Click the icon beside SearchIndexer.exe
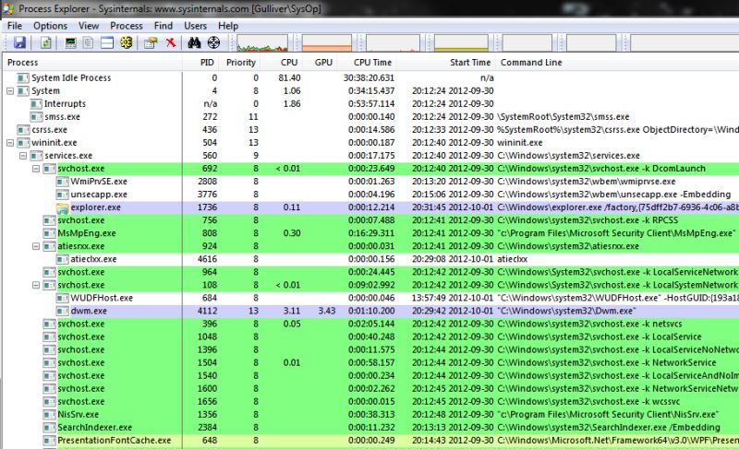This screenshot has height=449, width=739. point(49,428)
